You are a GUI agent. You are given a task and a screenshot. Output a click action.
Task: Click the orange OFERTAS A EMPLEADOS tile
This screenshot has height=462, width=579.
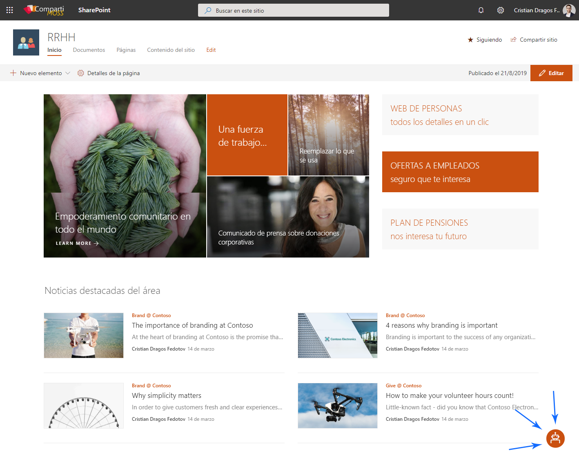point(460,172)
